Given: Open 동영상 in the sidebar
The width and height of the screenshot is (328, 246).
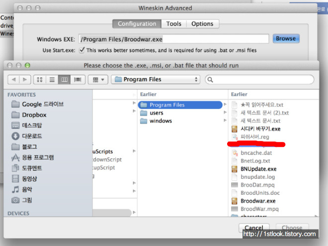Looking at the screenshot, I should (24, 179).
